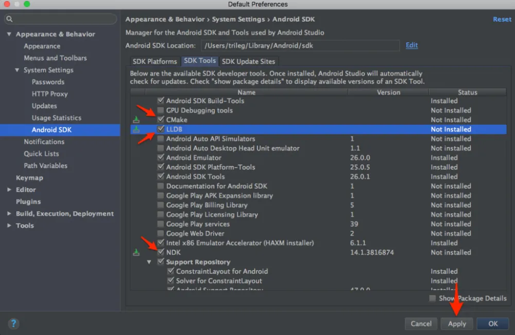Screen dimensions: 515x335
Task: Click the download icon next to NDK
Action: click(136, 253)
